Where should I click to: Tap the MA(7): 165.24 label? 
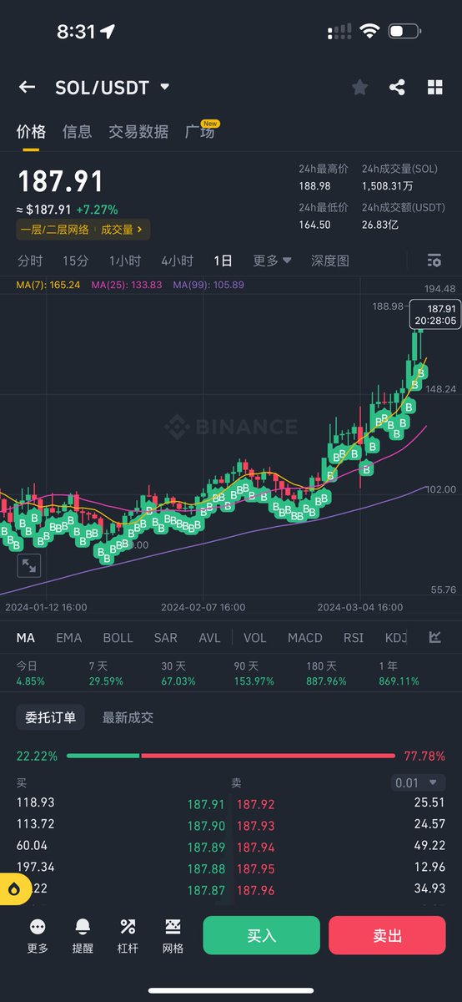point(48,285)
